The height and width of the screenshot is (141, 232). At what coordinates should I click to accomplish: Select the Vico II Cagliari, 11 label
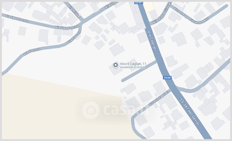click(x=133, y=64)
